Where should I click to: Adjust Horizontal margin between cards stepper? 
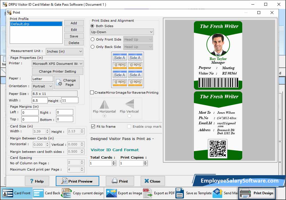[x=47, y=145]
